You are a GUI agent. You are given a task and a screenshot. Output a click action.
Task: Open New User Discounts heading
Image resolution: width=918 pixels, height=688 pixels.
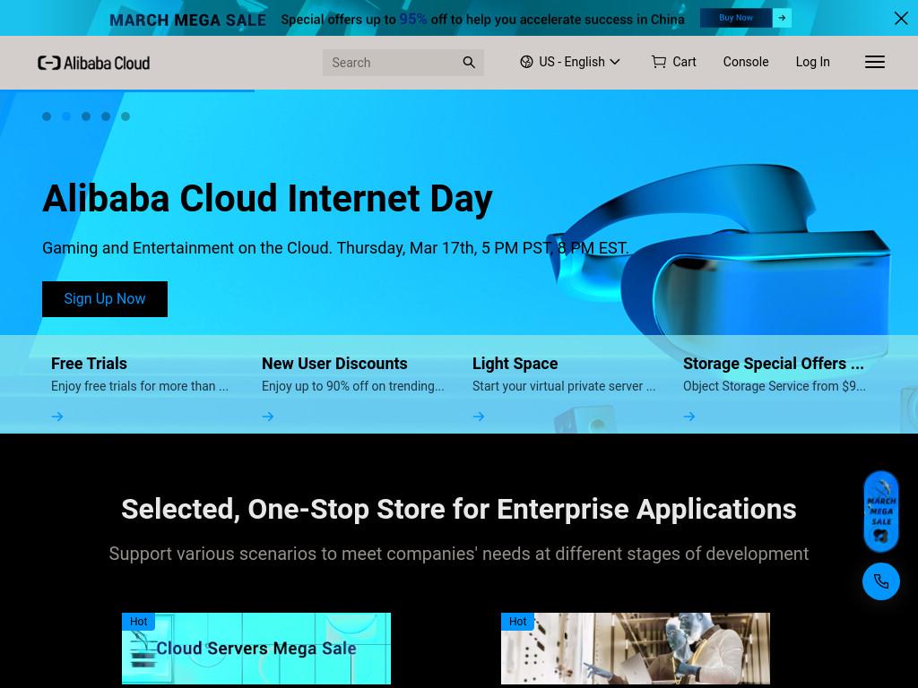tap(334, 364)
